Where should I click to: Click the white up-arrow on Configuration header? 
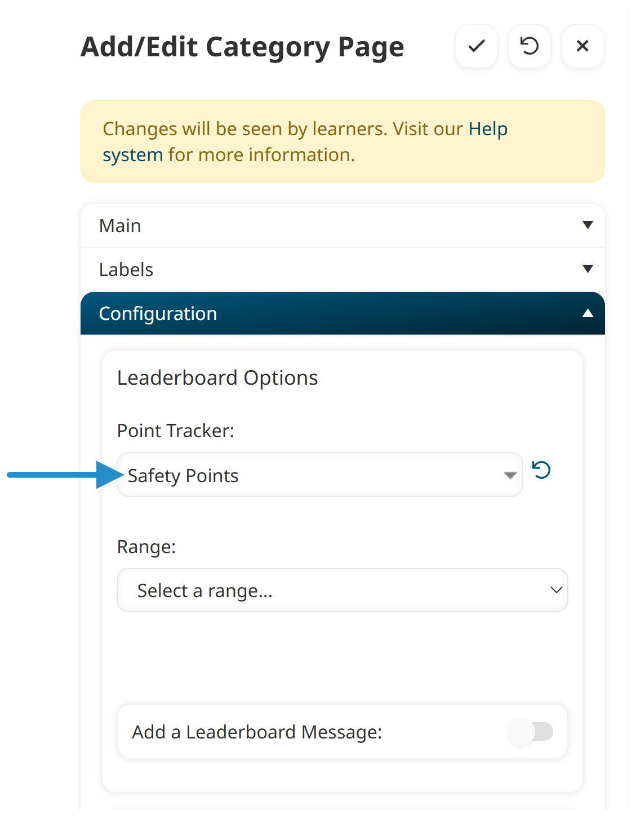pyautogui.click(x=588, y=313)
